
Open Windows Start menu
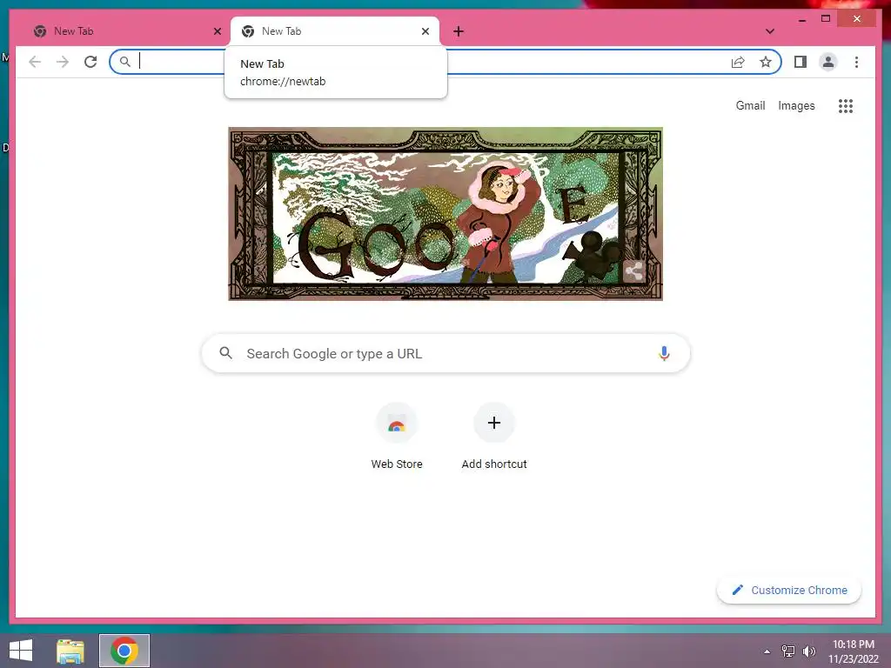coord(21,651)
